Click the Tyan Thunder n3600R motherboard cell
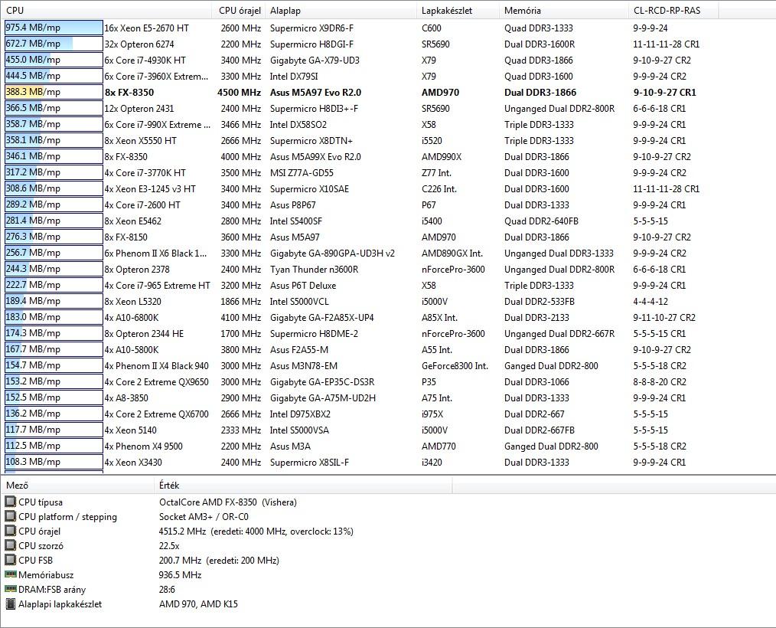Image resolution: width=776 pixels, height=628 pixels. (315, 270)
